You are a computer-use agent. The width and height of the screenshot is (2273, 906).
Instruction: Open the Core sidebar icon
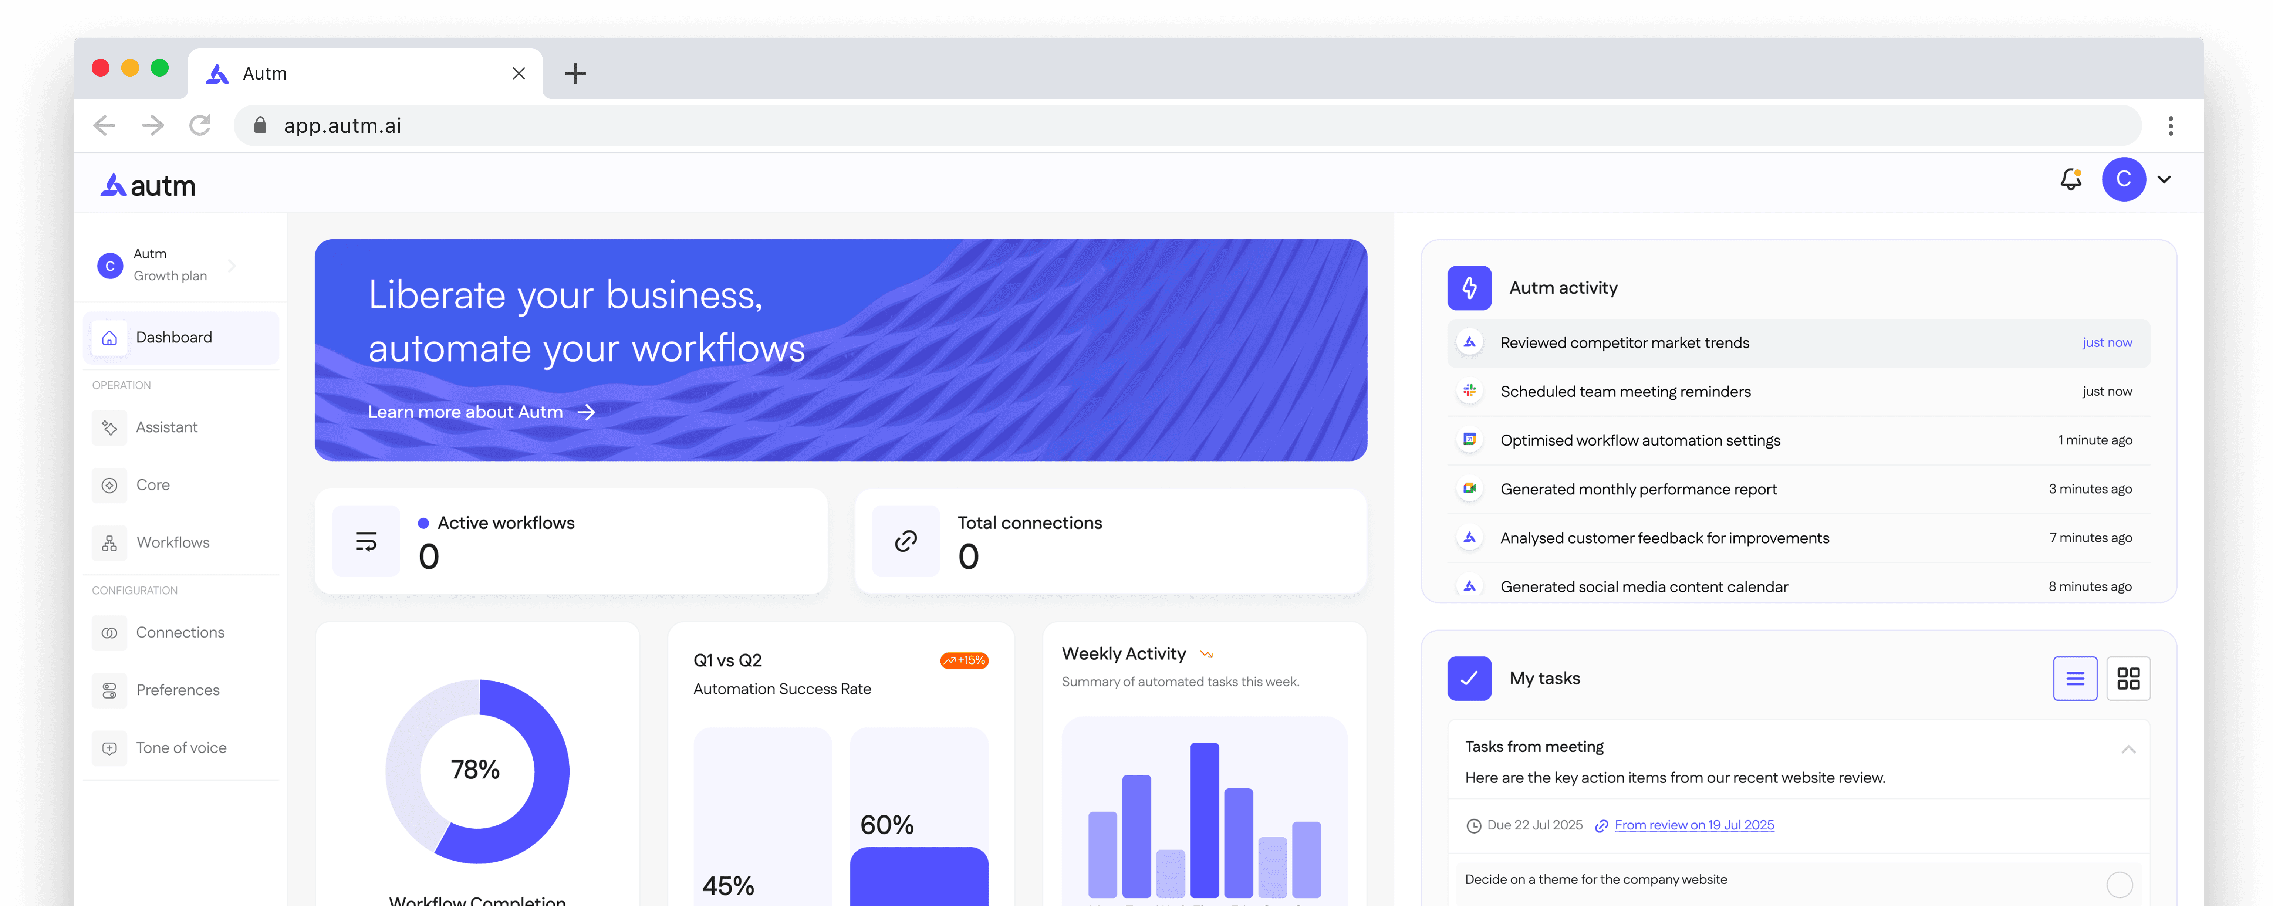(109, 485)
